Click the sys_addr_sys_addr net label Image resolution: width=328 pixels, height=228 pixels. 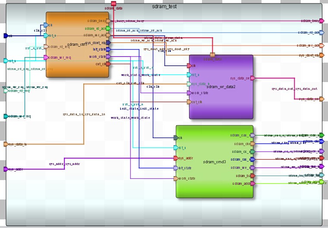[64, 164]
